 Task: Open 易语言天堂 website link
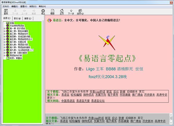[83, 101]
